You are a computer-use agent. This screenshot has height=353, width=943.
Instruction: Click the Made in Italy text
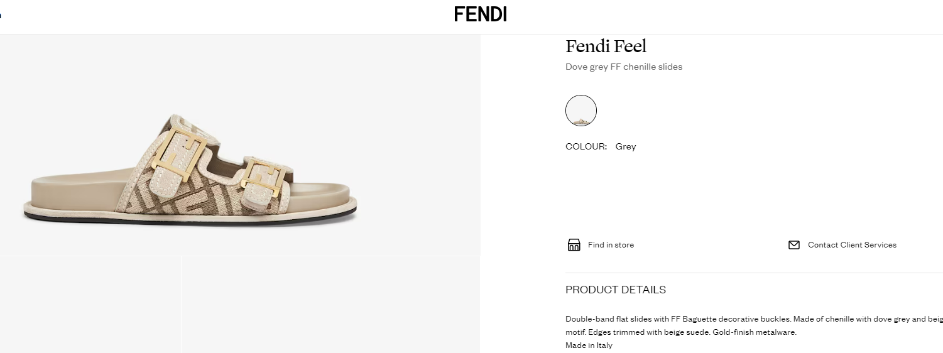[589, 345]
